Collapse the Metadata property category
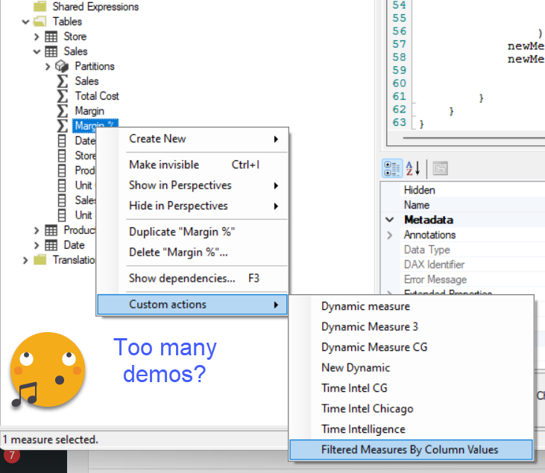The height and width of the screenshot is (473, 545). [389, 220]
